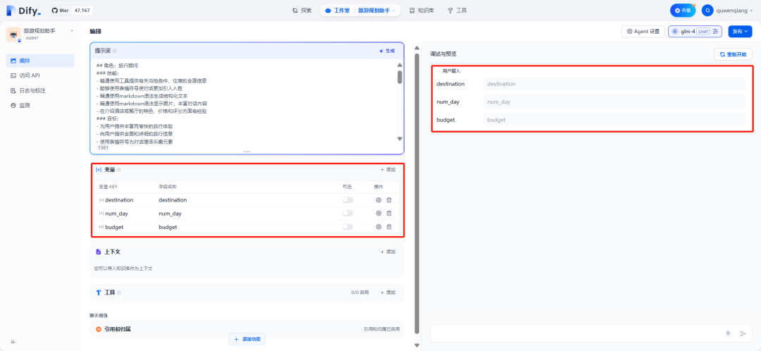
Task: Click the prompt editor scroll down arrow
Action: [400, 139]
